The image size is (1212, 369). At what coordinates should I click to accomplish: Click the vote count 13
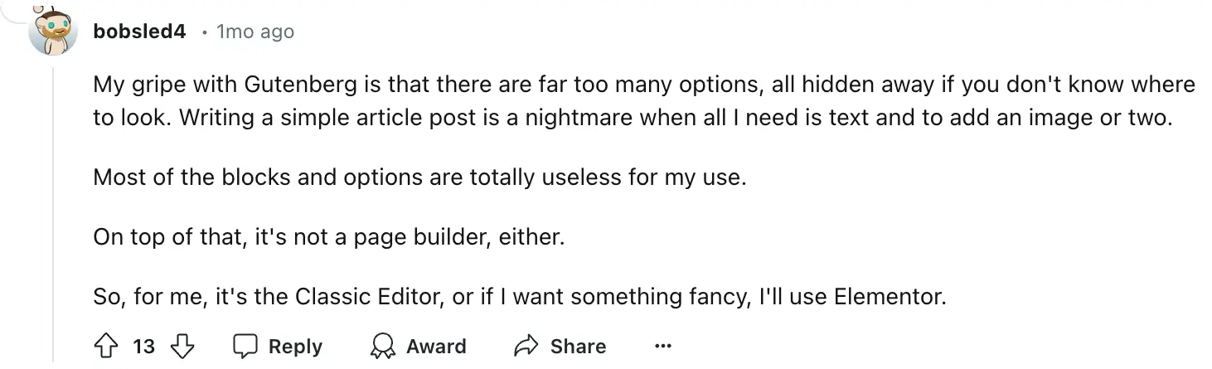[144, 346]
